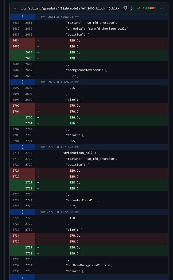Click the expand-down arrow at the diff bottom

pyautogui.click(x=22, y=277)
